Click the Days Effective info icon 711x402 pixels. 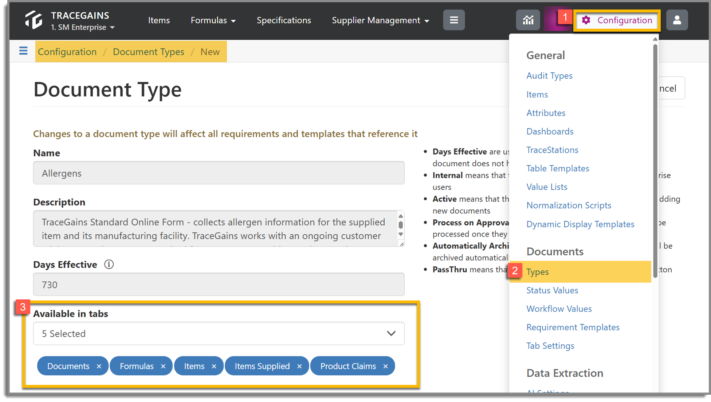point(109,264)
